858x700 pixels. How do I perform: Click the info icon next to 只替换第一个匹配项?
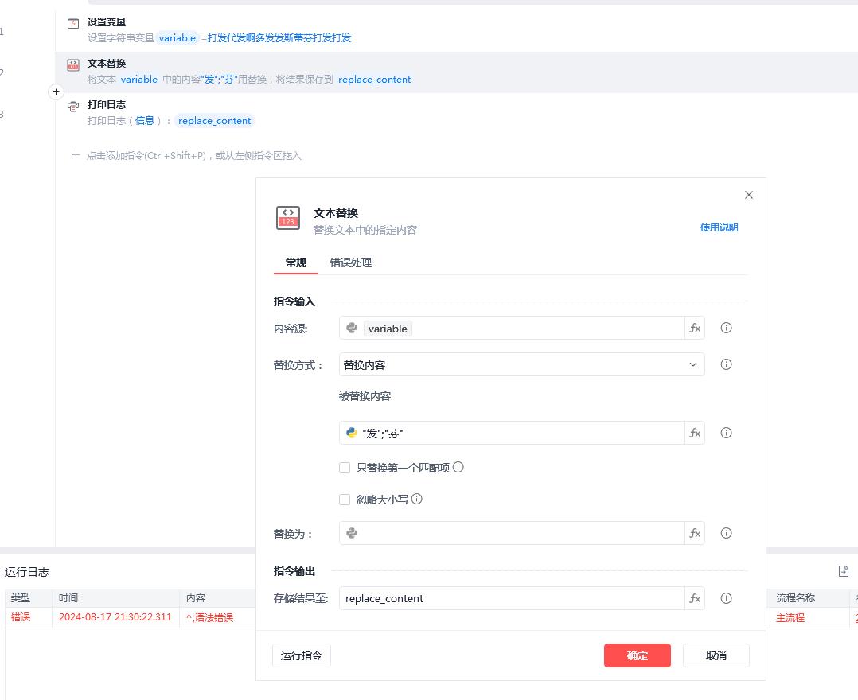tap(458, 467)
